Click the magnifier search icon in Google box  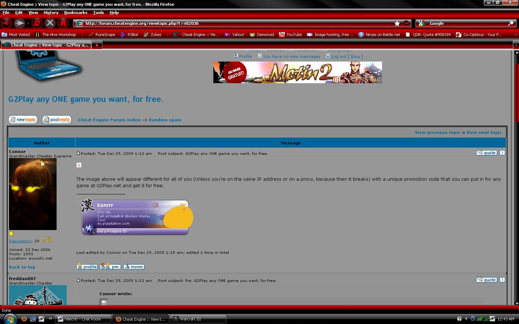(511, 23)
